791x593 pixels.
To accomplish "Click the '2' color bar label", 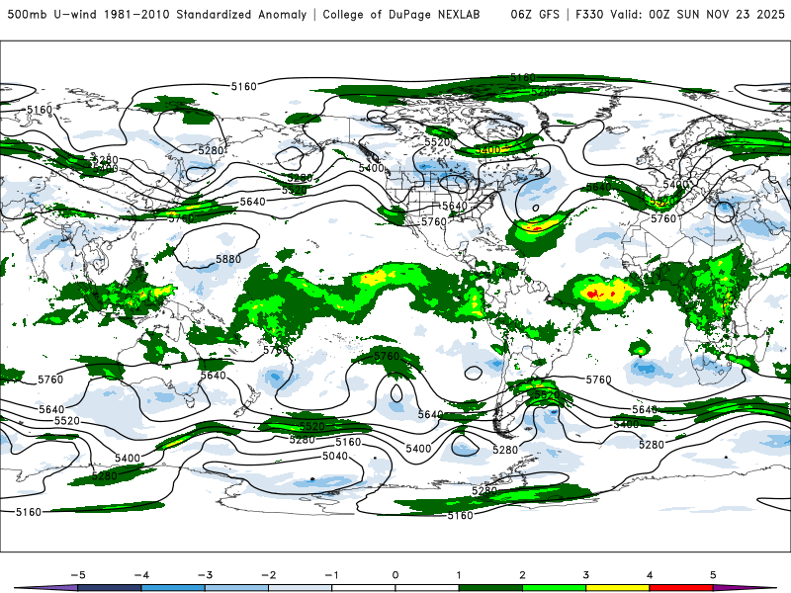I will coord(522,575).
